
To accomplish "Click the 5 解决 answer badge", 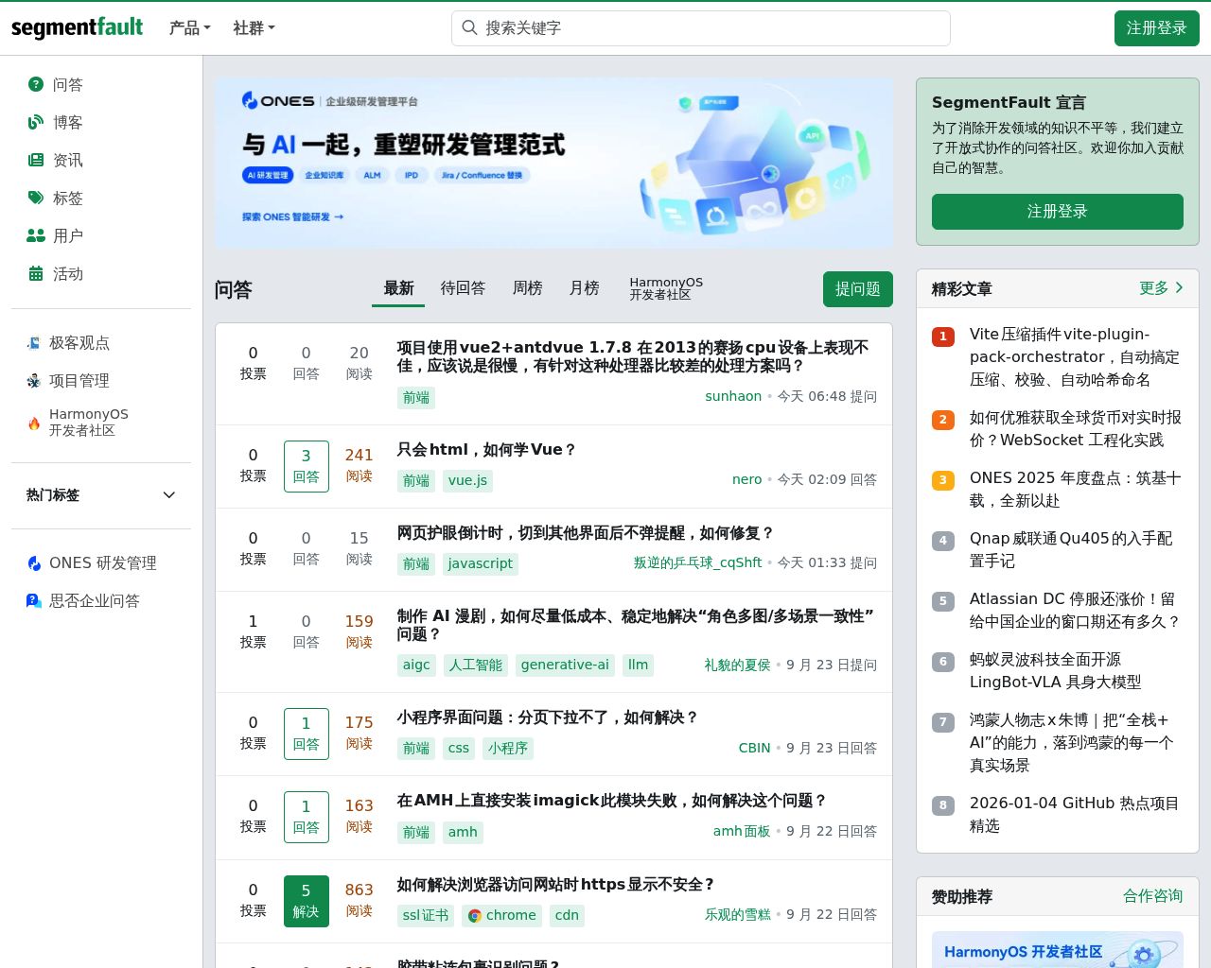I will [306, 901].
